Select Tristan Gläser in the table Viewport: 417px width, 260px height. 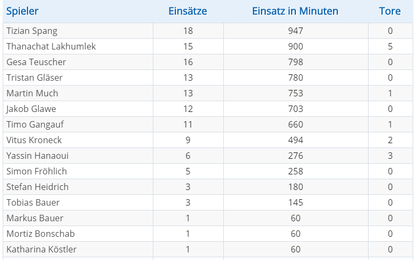(x=34, y=78)
